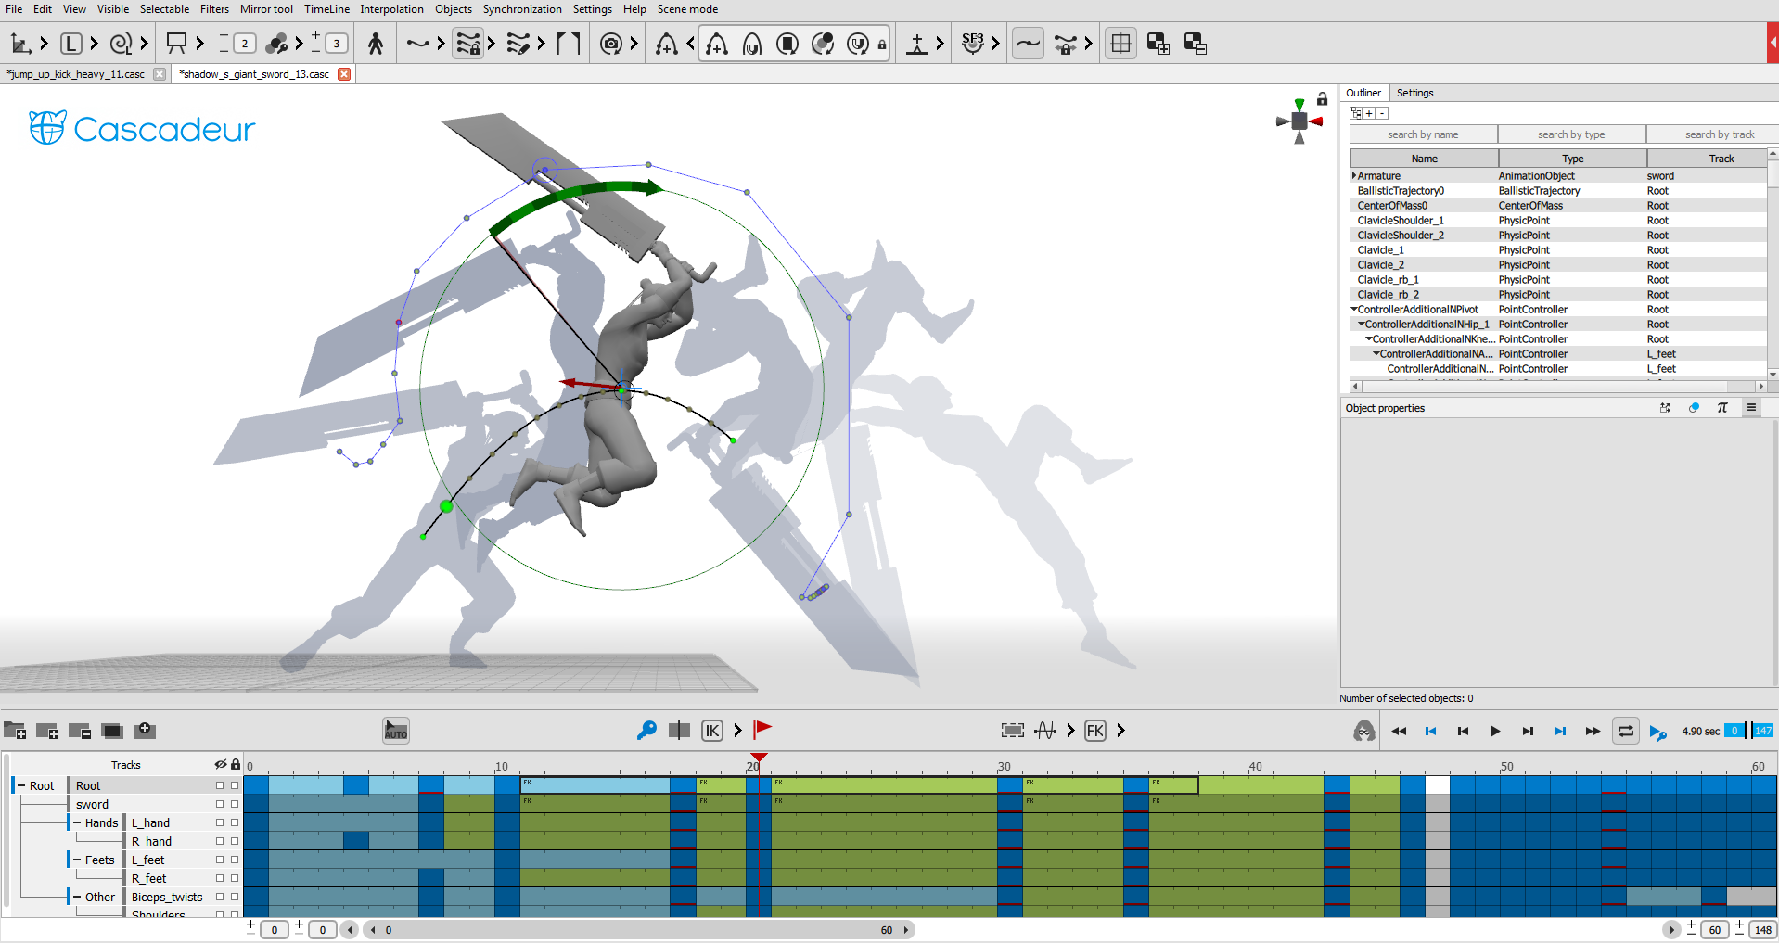
Task: Click the blue key icon above timeline
Action: (x=646, y=731)
